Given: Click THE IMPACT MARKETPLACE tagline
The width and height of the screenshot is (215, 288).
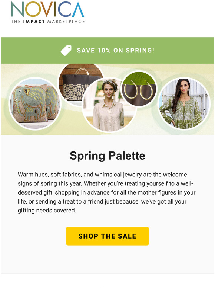Looking at the screenshot, I should pos(48,22).
